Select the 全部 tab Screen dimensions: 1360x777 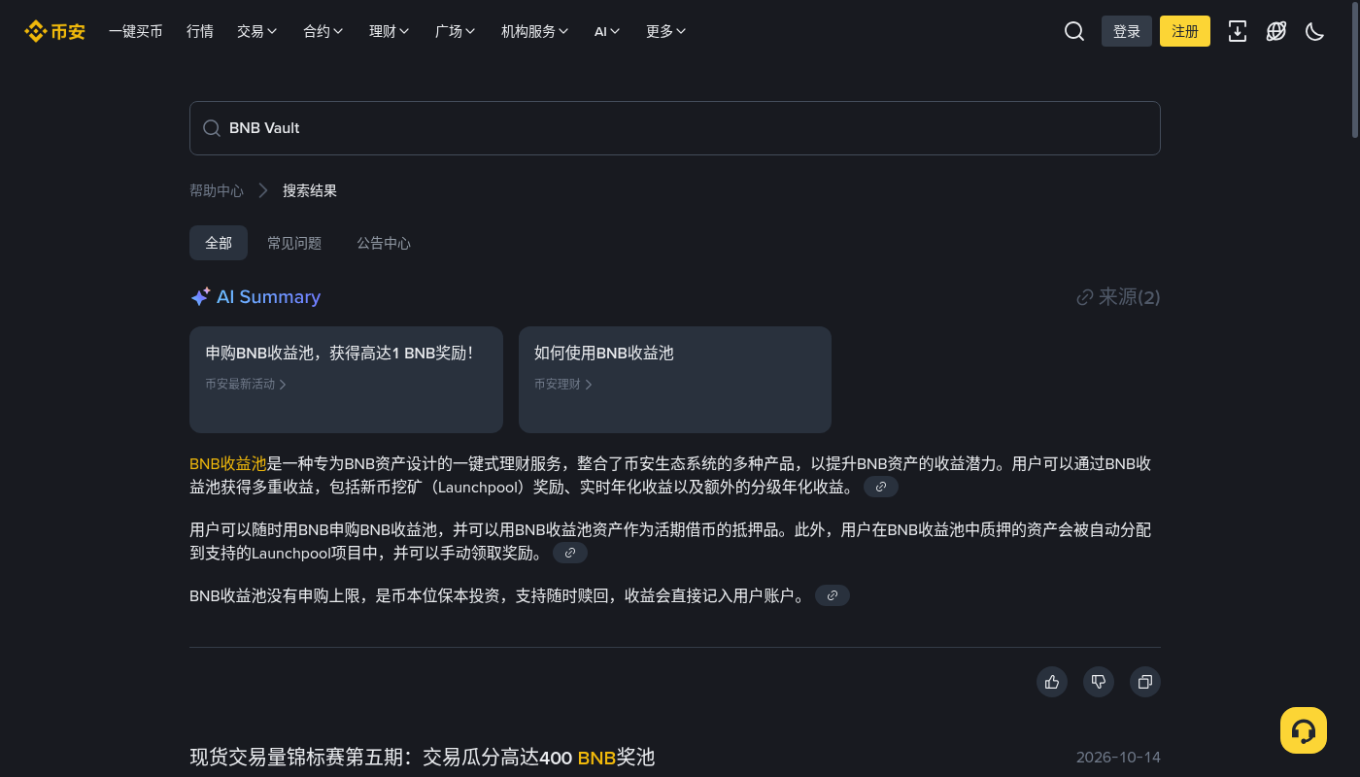click(219, 243)
